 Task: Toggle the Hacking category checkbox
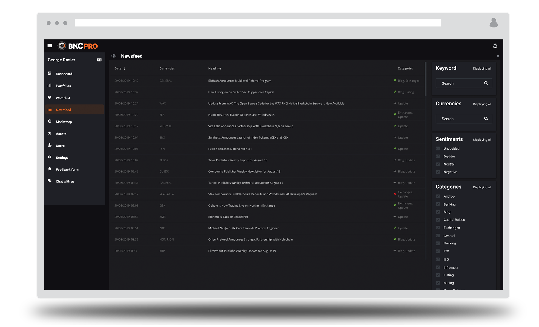(x=438, y=243)
